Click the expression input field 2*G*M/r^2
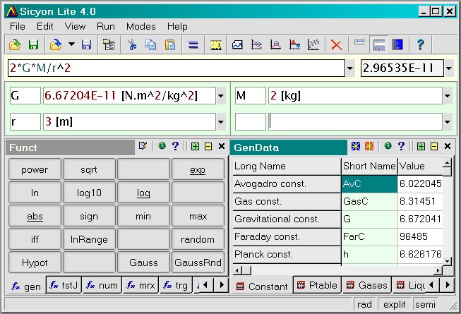Screen dimensions: 461x314 [176, 68]
